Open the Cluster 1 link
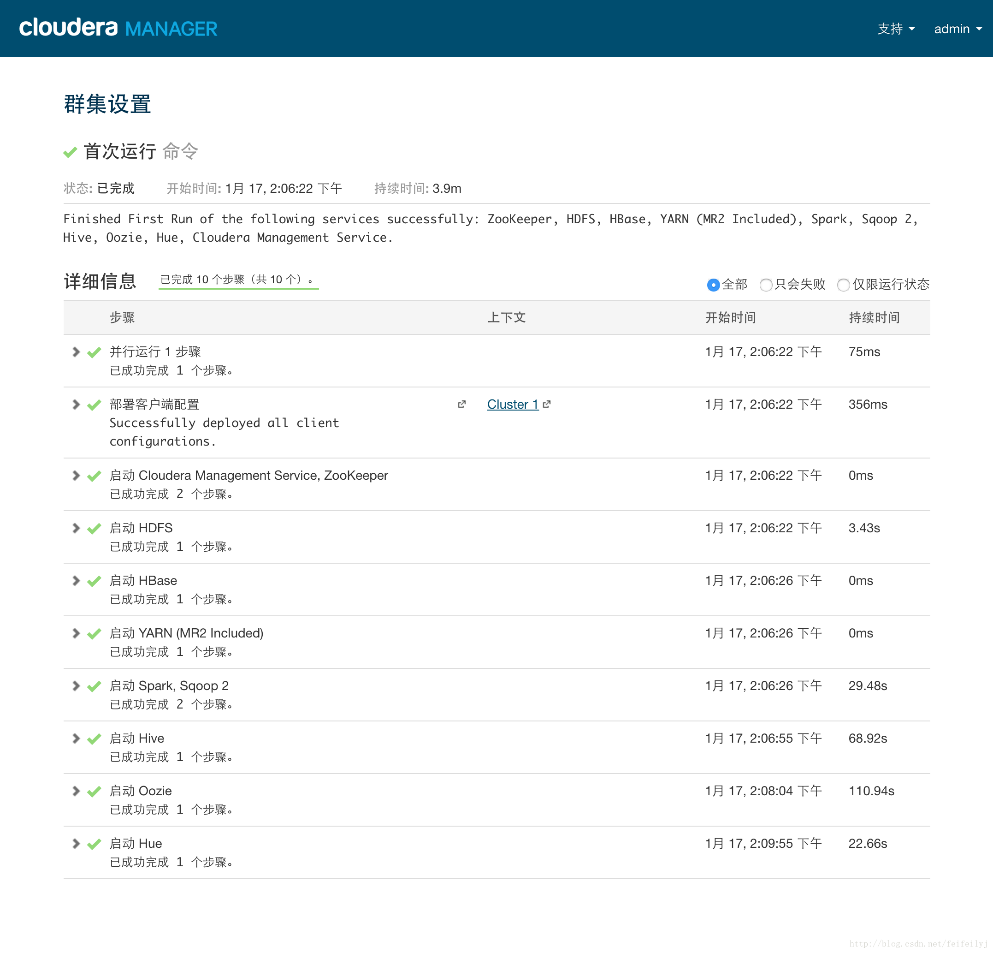Screen dimensions: 993x953 [x=513, y=405]
